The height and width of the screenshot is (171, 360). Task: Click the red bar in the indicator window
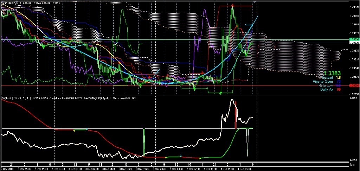point(236,115)
